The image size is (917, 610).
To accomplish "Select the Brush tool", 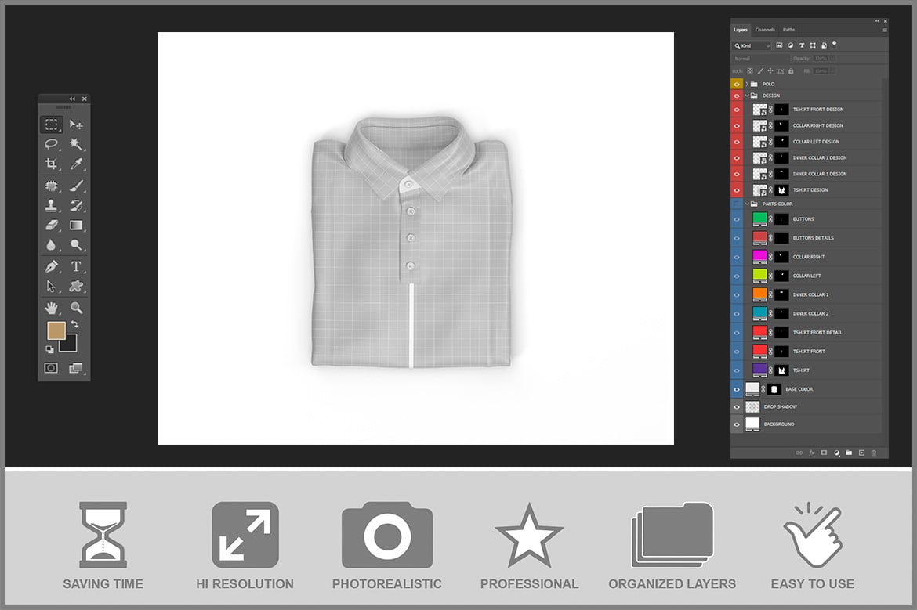I will pyautogui.click(x=76, y=186).
